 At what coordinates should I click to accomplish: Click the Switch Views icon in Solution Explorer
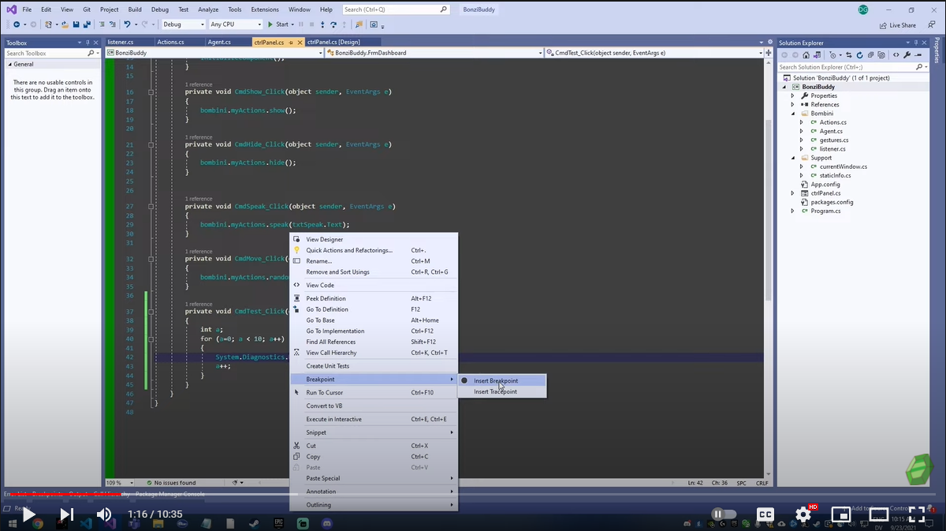(x=817, y=55)
